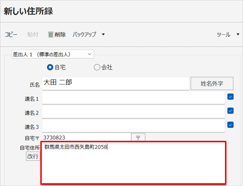
Task: Toggle the 連名 1 checkbox
Action: point(230,97)
